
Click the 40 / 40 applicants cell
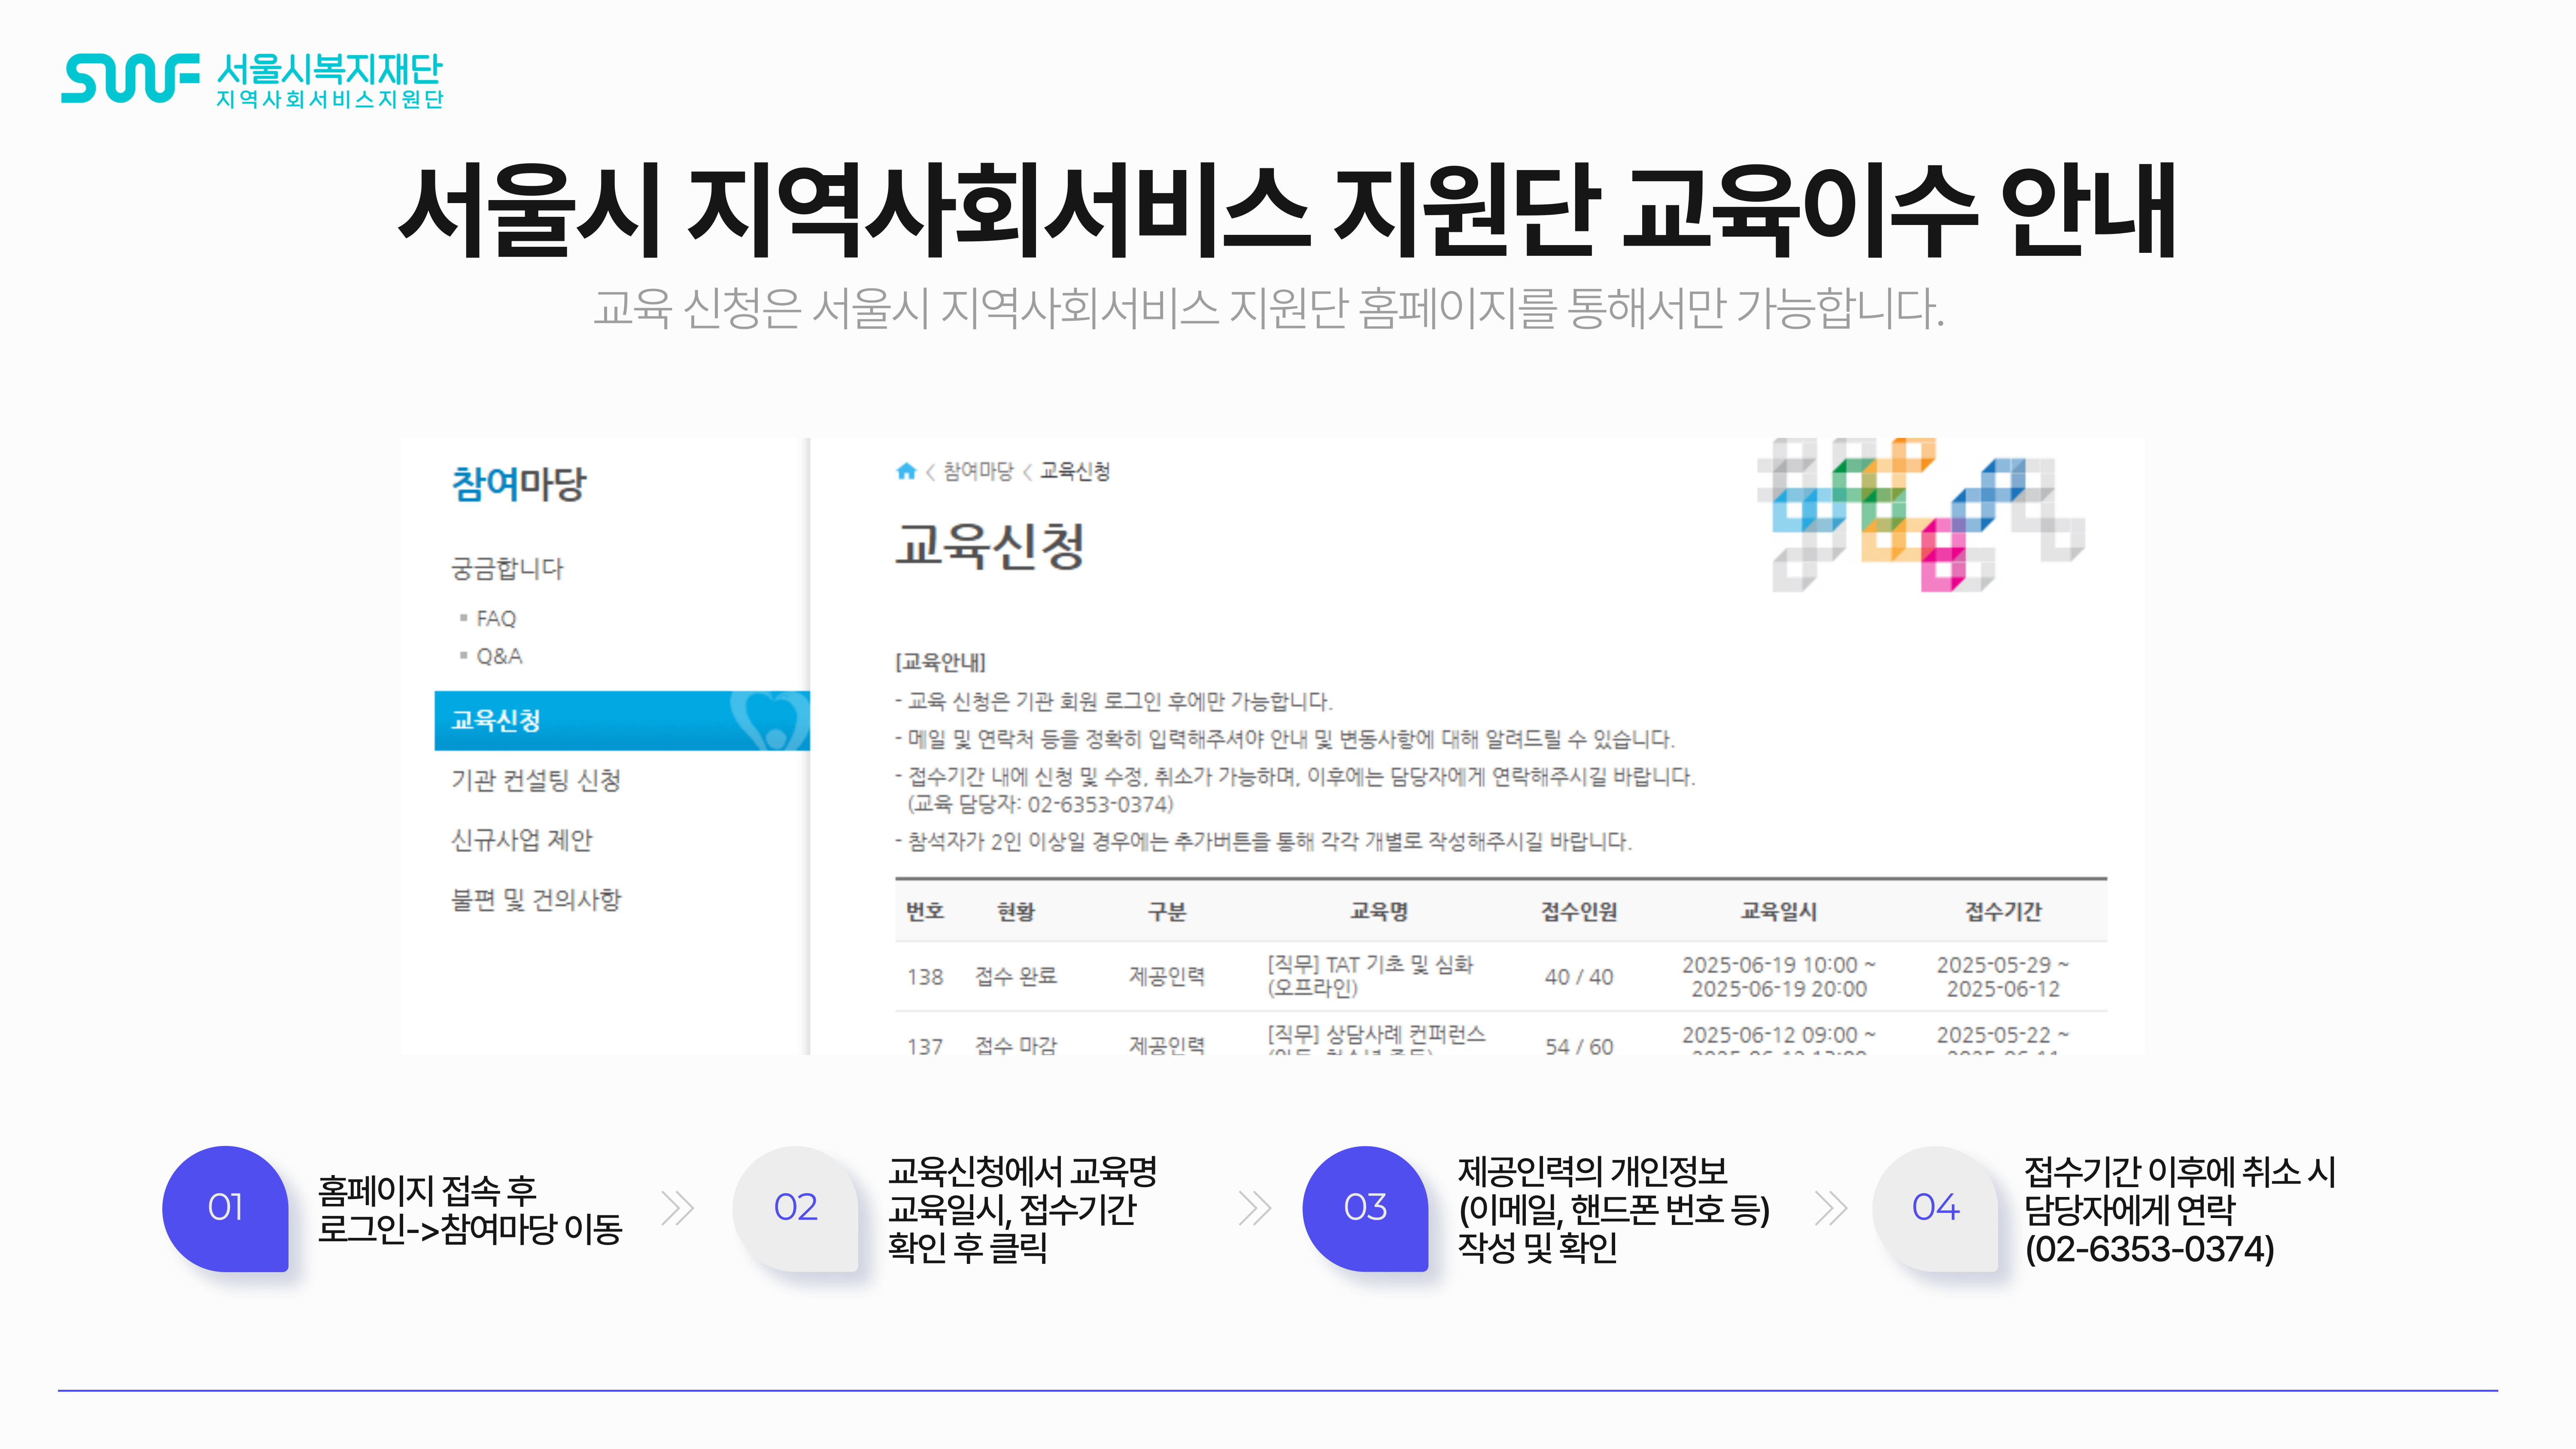pos(1579,977)
